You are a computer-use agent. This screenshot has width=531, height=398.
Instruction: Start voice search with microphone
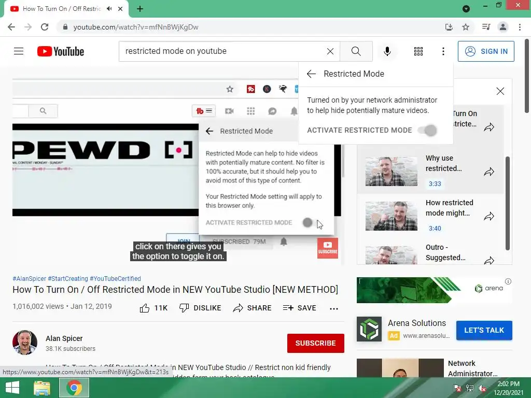point(387,51)
